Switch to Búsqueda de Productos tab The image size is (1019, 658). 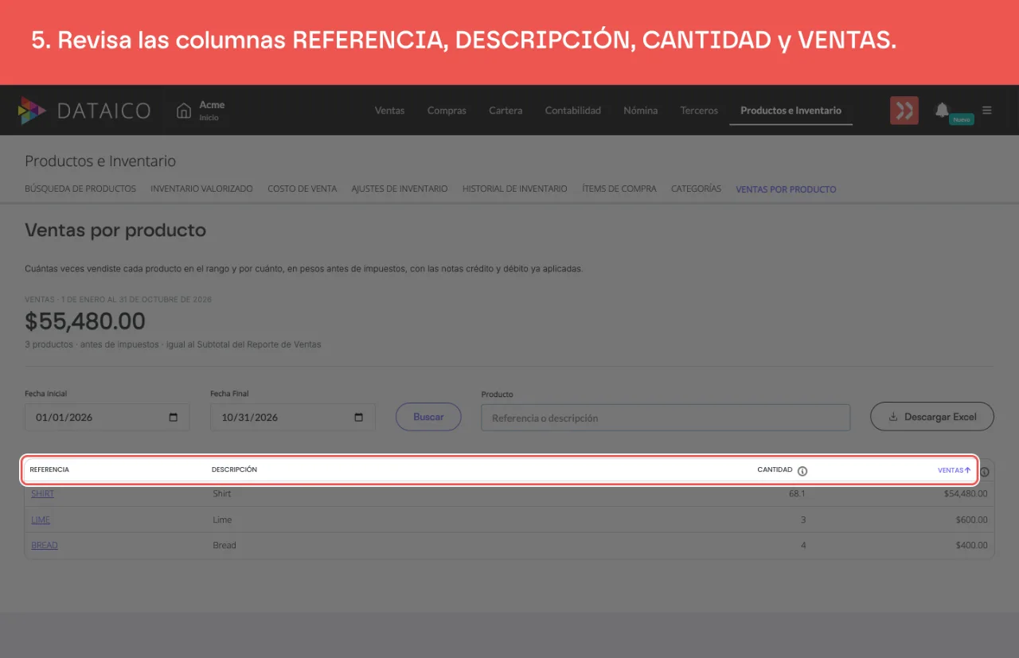coord(80,189)
